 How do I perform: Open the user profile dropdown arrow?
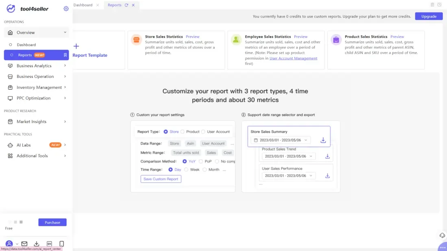coord(17,244)
